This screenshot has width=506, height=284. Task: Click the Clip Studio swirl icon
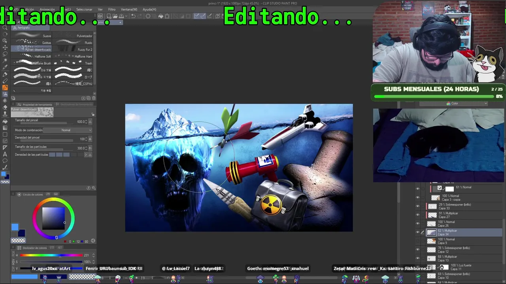coord(100,16)
